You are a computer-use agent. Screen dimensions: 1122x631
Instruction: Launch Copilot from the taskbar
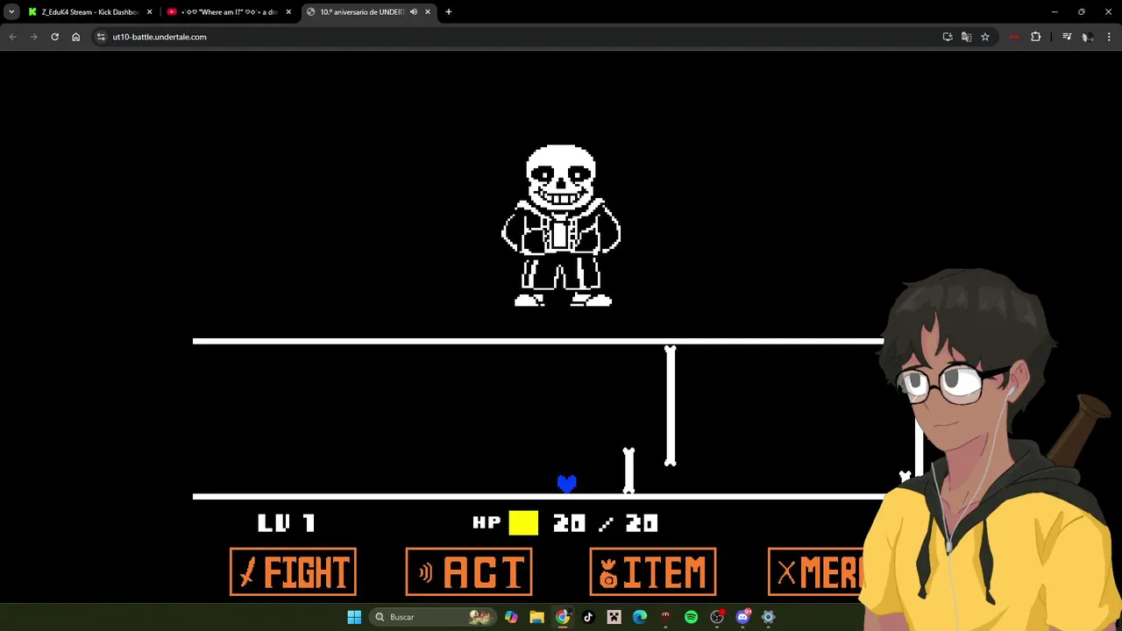[x=511, y=617]
